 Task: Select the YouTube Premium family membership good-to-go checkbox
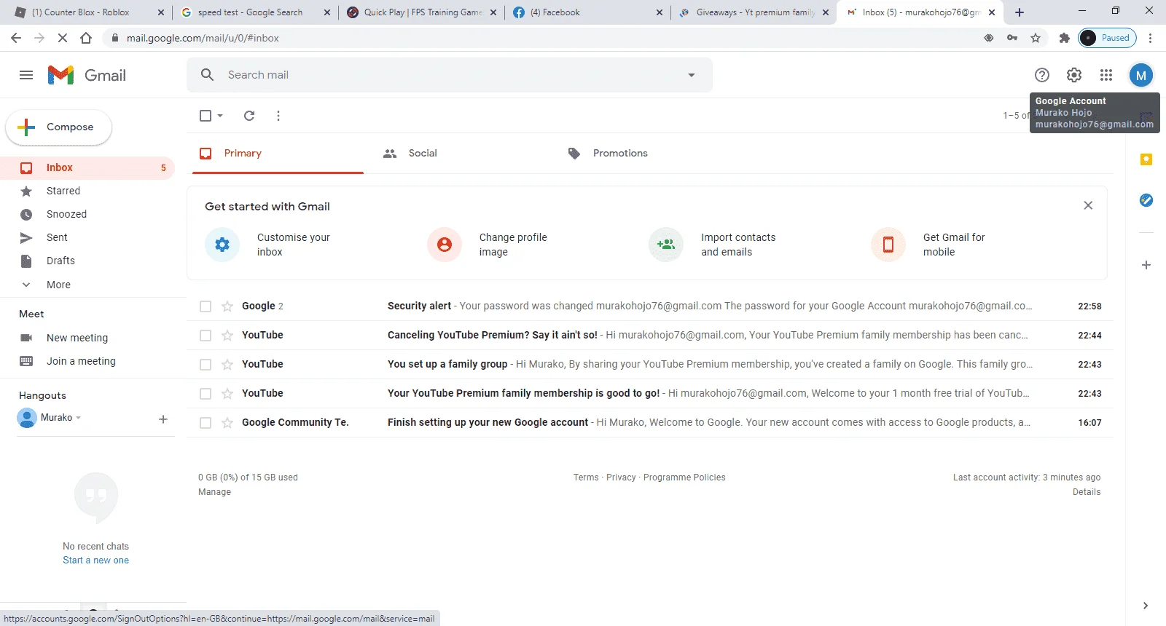(206, 394)
